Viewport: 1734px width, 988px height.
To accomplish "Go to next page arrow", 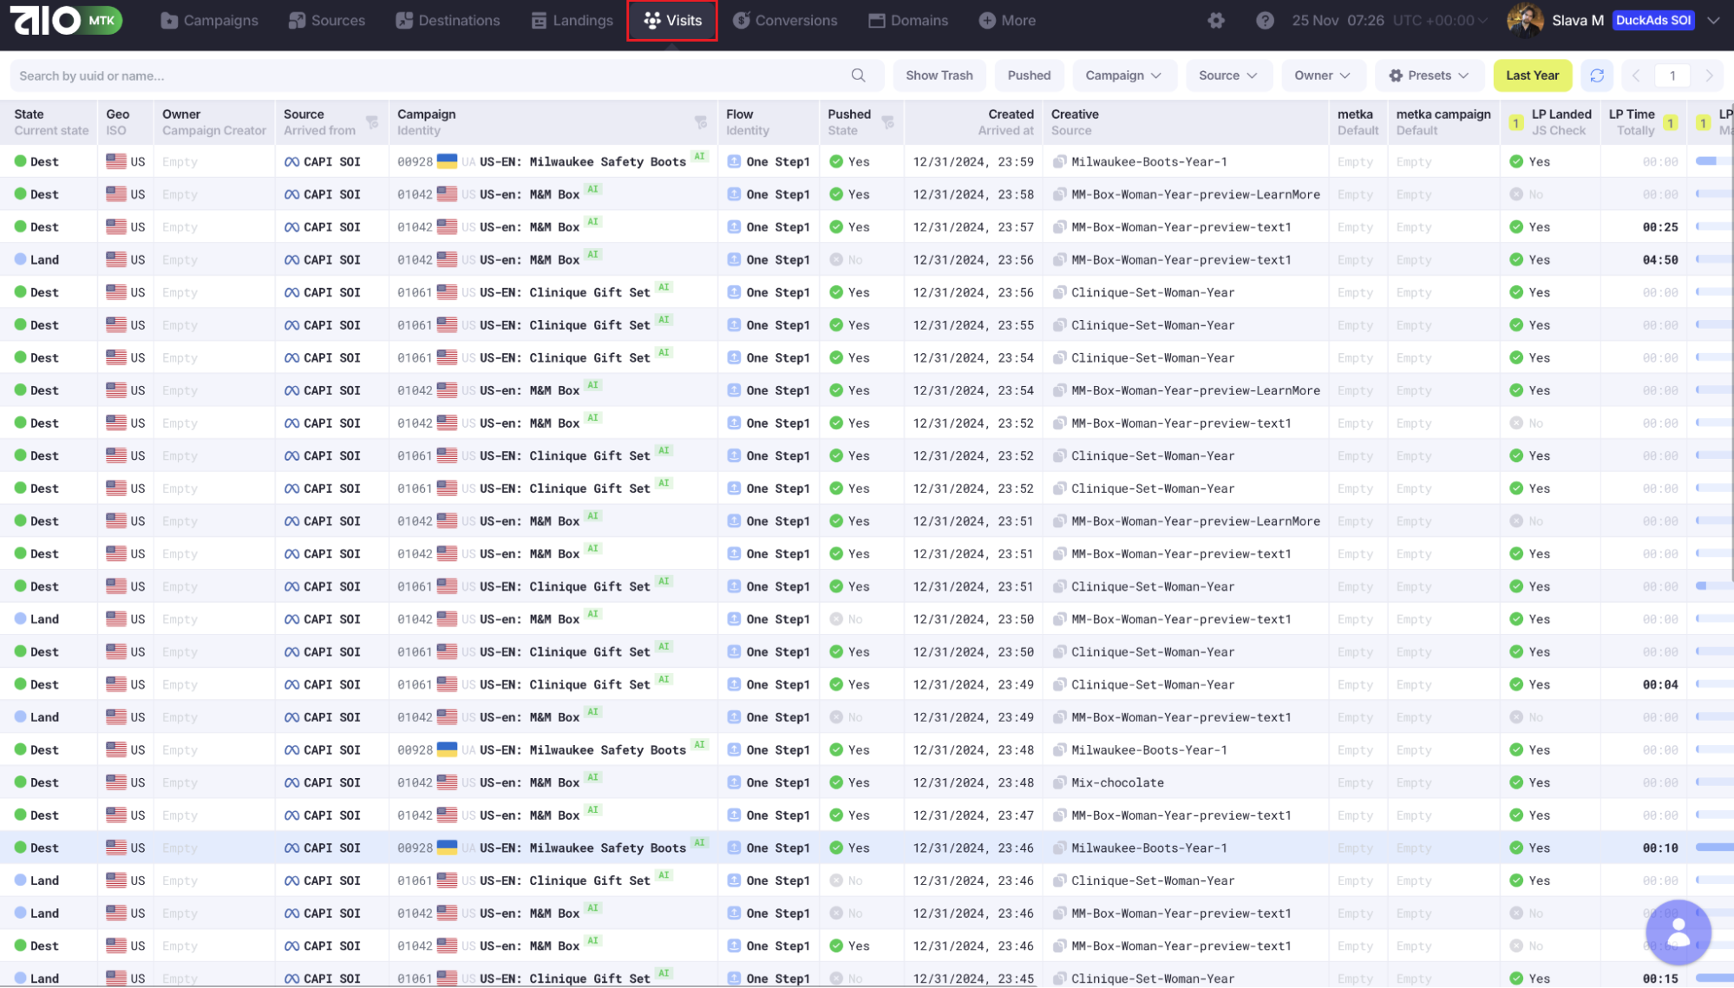I will 1709,75.
